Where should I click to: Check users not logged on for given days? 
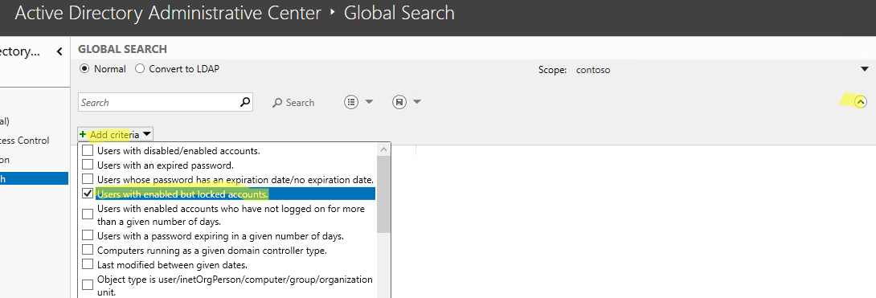point(87,214)
